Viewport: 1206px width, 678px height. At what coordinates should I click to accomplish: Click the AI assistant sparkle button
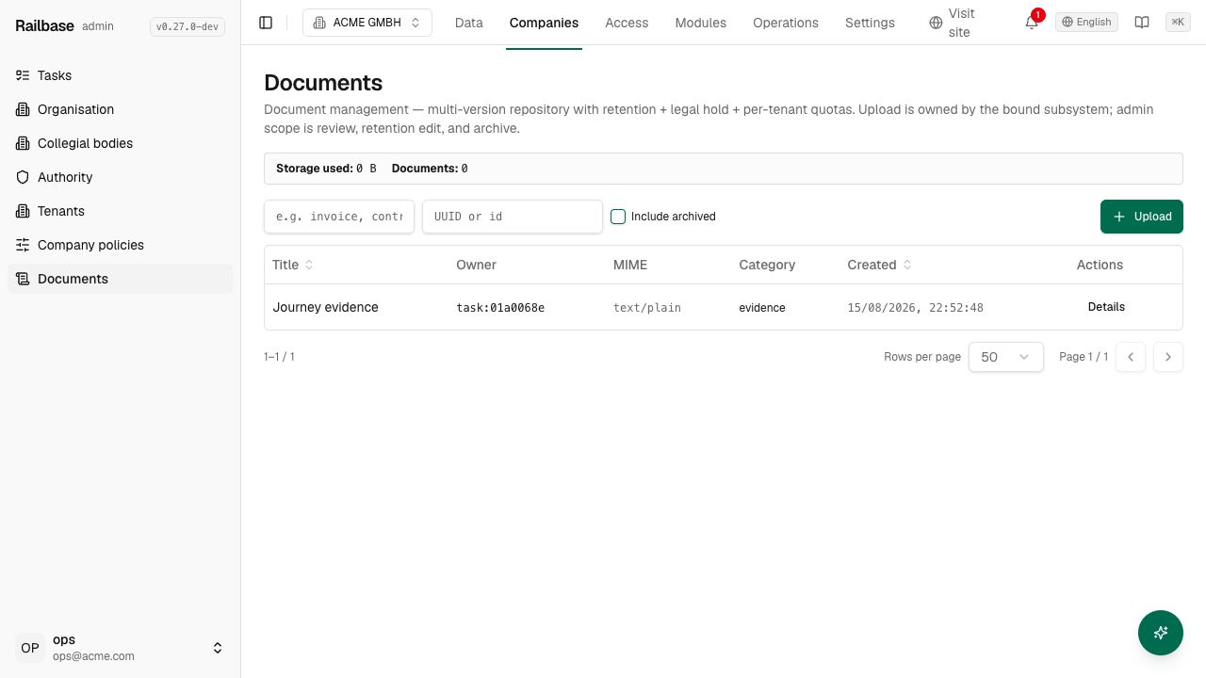tap(1161, 633)
